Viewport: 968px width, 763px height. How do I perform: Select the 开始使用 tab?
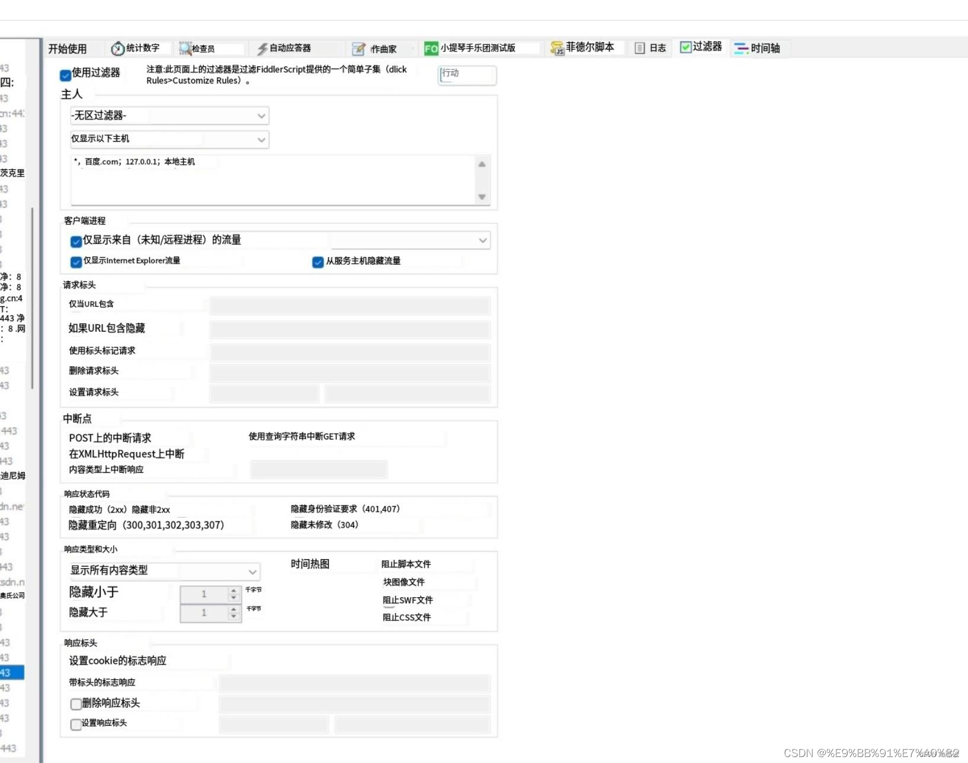[68, 48]
